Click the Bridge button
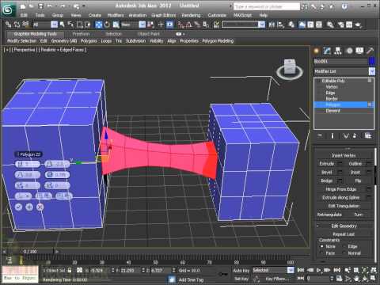Screen dimensions: 380x285 coord(326,180)
